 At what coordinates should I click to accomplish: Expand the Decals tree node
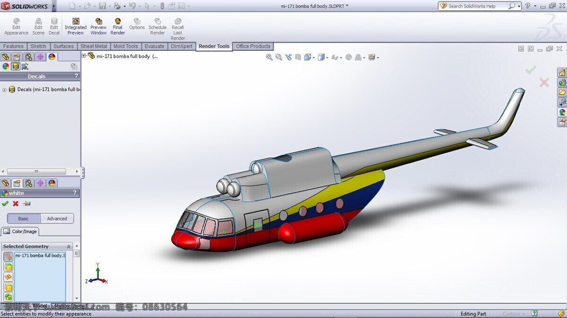click(x=4, y=90)
